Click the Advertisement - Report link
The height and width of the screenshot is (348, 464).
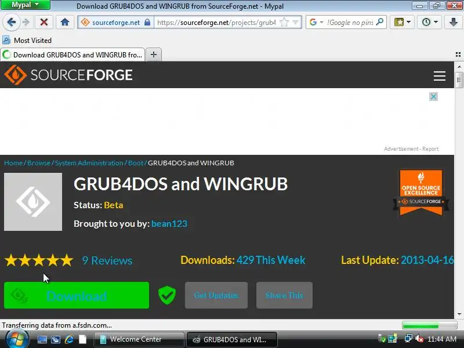(x=411, y=149)
